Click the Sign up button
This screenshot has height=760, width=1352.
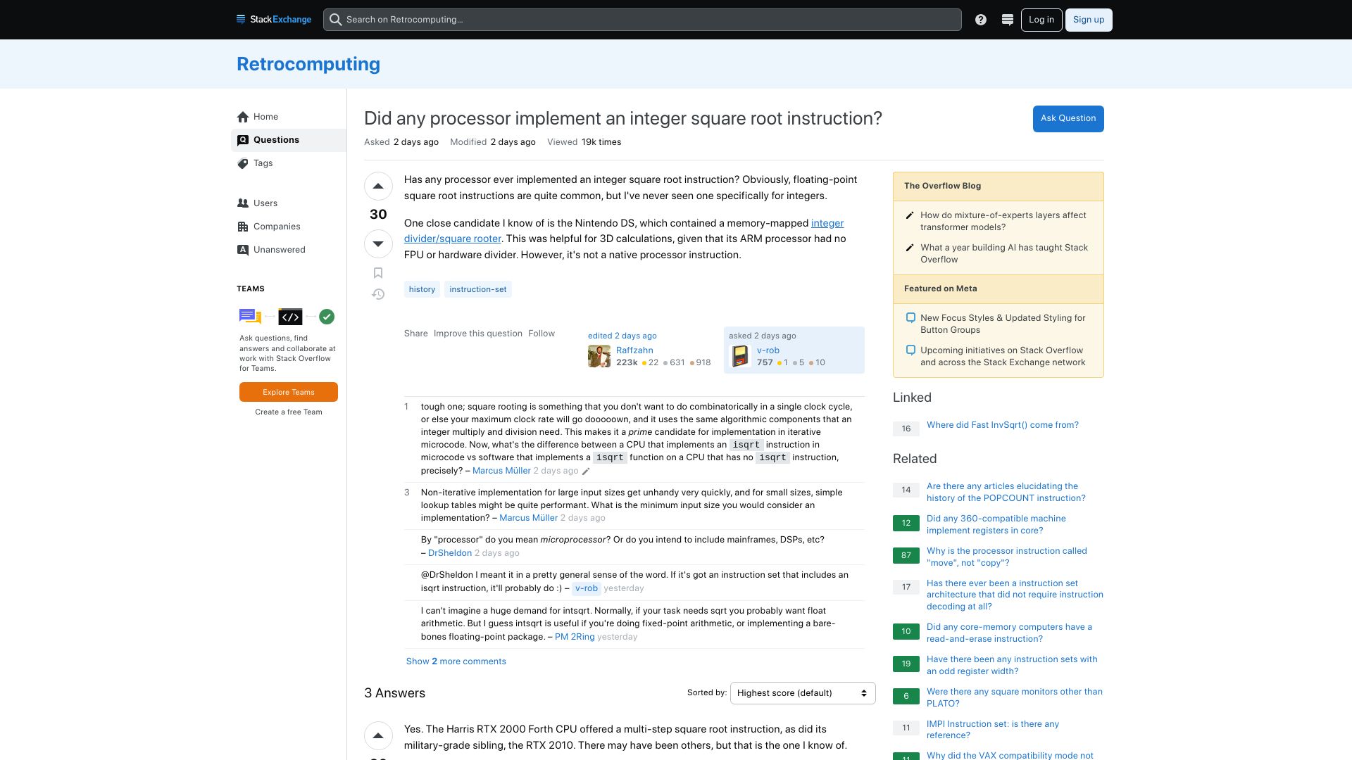tap(1089, 20)
